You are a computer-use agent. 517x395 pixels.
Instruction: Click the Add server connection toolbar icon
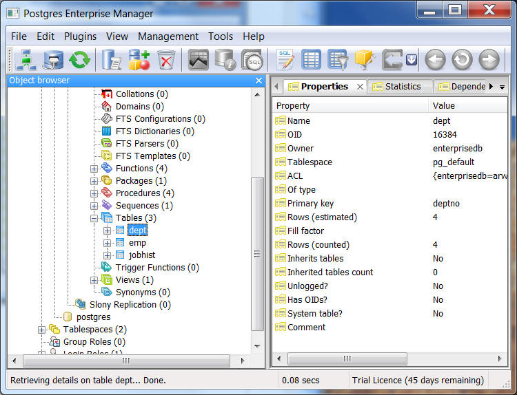[x=26, y=61]
